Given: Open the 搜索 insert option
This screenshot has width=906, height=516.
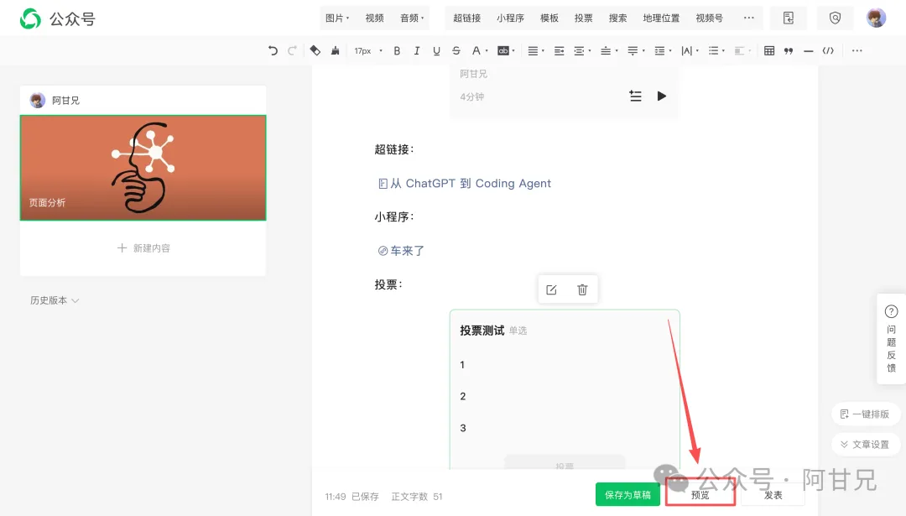Looking at the screenshot, I should click(x=617, y=18).
